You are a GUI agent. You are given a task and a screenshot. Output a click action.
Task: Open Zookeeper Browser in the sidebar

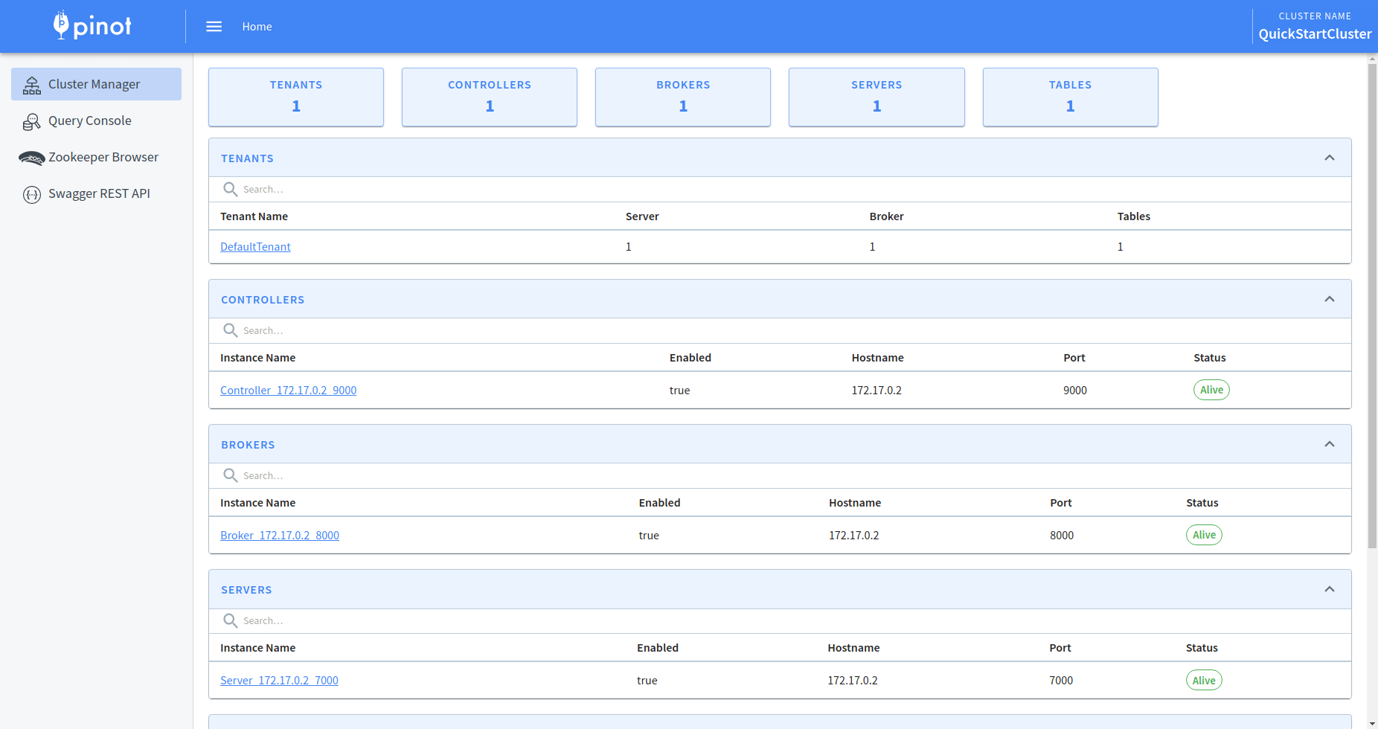tap(96, 157)
